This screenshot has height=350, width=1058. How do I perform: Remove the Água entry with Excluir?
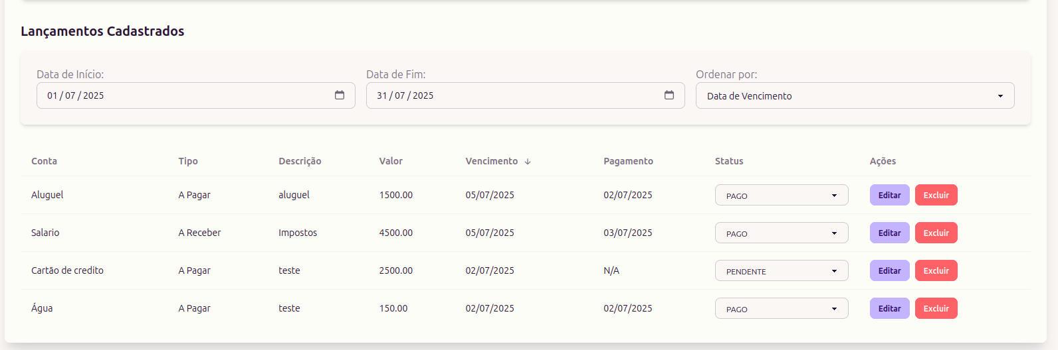(x=936, y=308)
